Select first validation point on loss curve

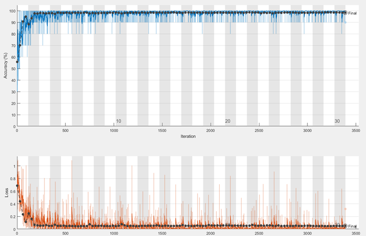17,185
